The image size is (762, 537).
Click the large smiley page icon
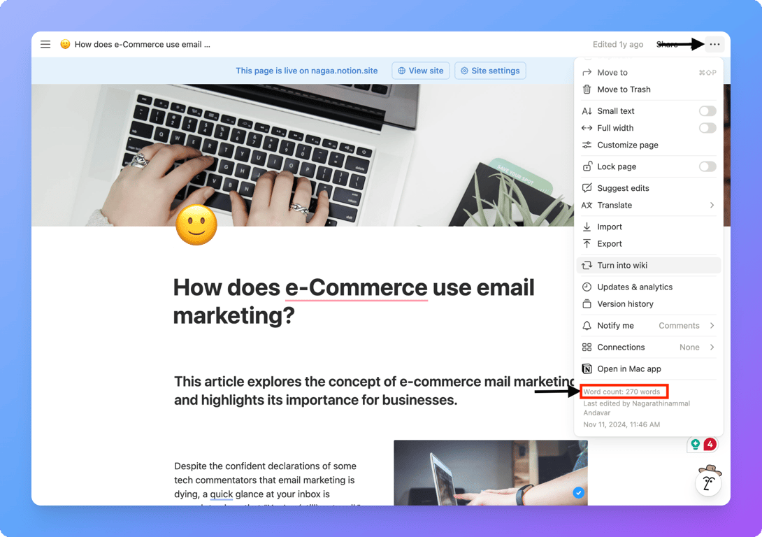click(196, 225)
